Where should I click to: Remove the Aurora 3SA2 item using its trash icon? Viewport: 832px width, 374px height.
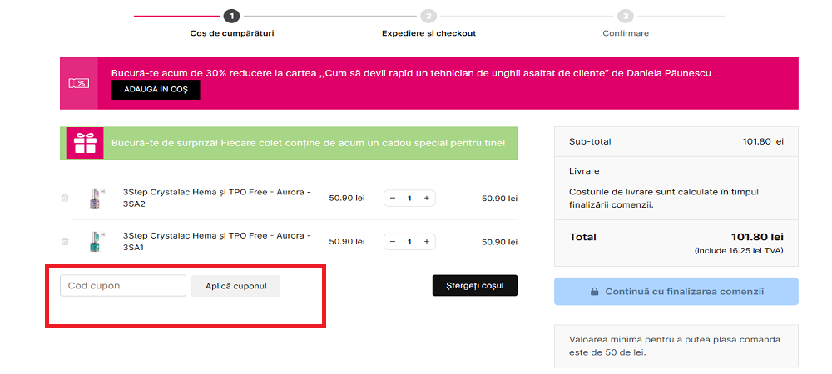point(65,199)
